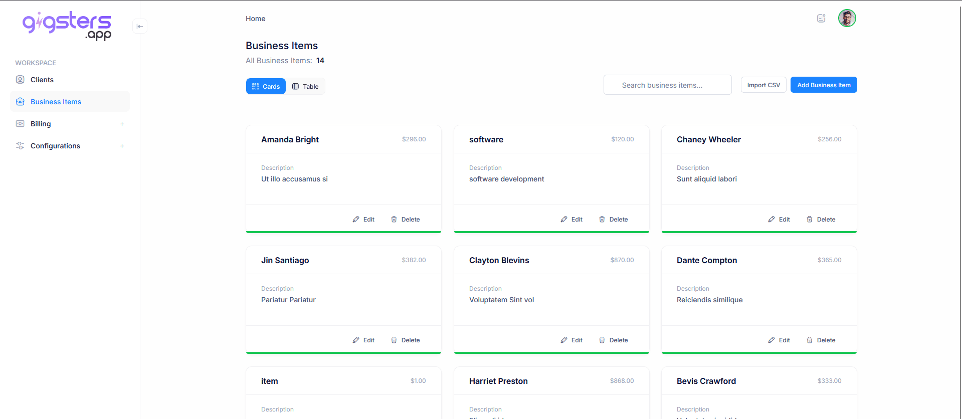The height and width of the screenshot is (419, 962).
Task: Expand the Billing submenu plus
Action: pos(122,124)
